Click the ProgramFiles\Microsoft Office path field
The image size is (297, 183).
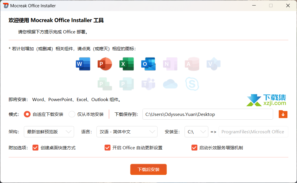click(x=253, y=132)
